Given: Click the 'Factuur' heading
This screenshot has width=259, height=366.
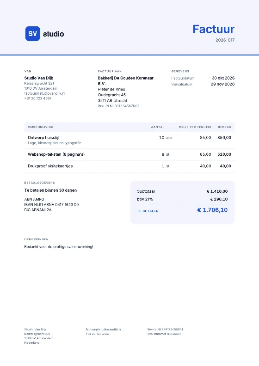Looking at the screenshot, I should coord(214,30).
